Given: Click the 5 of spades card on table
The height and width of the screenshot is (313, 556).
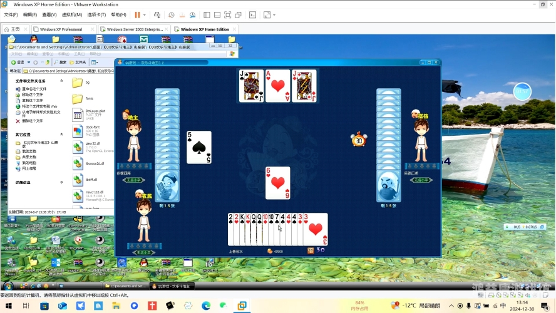Looking at the screenshot, I should point(199,147).
